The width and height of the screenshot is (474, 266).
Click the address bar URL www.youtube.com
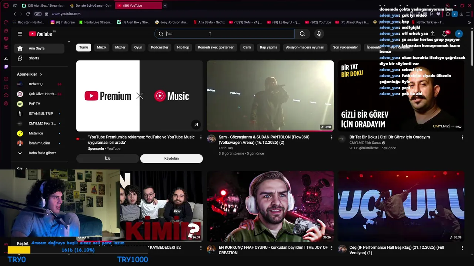point(66,14)
